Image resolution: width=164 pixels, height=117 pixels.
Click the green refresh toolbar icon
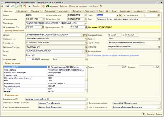tap(12, 6)
